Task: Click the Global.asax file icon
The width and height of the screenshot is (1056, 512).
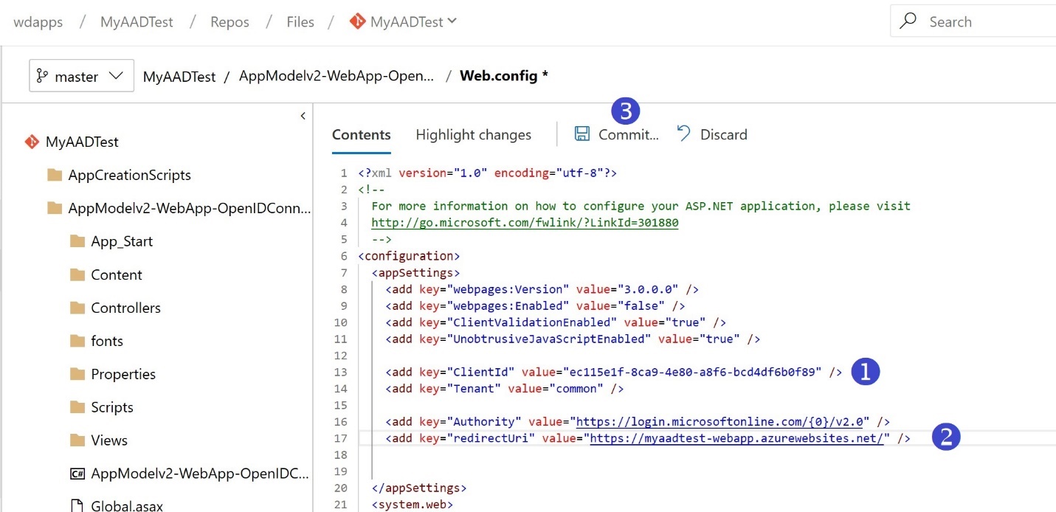Action: [77, 506]
